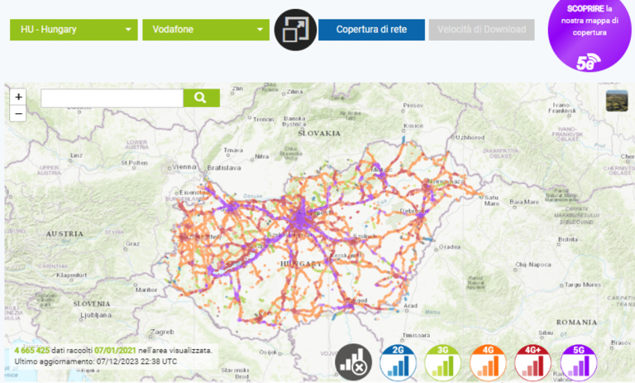Focus the map location search field
This screenshot has height=383, width=635.
pyautogui.click(x=112, y=98)
